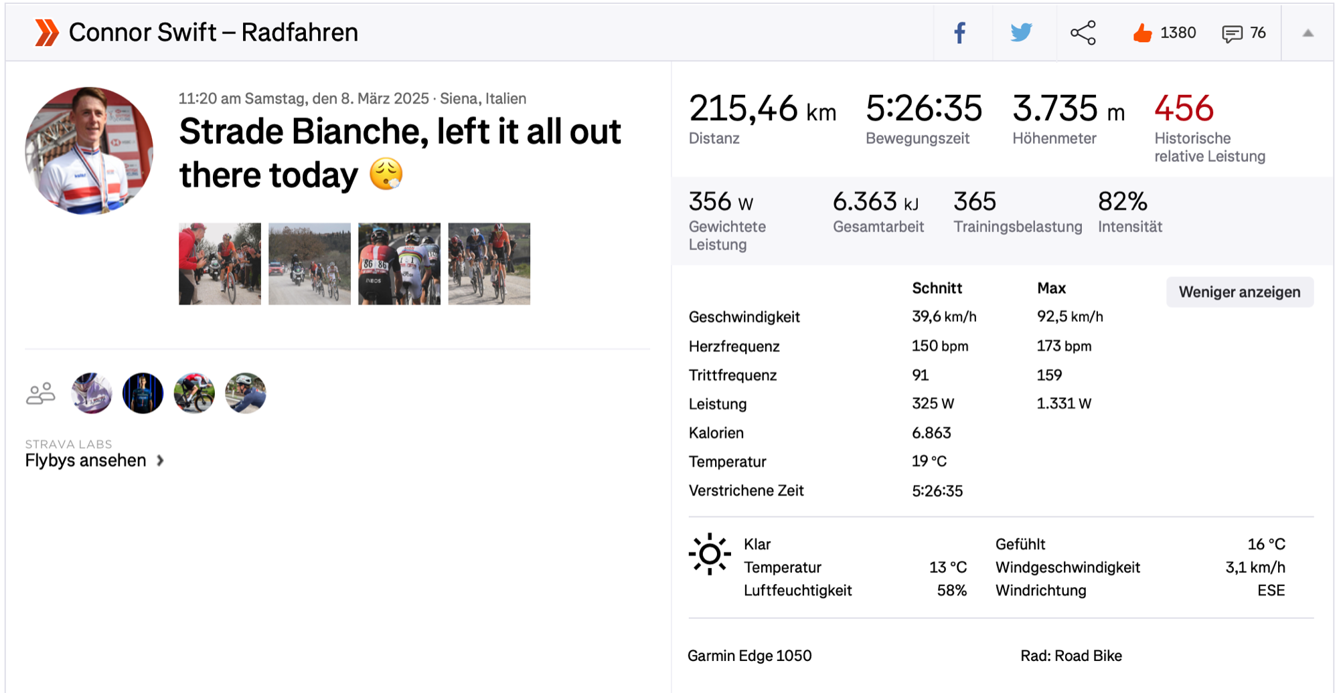This screenshot has width=1339, height=693.
Task: Share activity on Facebook
Action: [x=959, y=33]
